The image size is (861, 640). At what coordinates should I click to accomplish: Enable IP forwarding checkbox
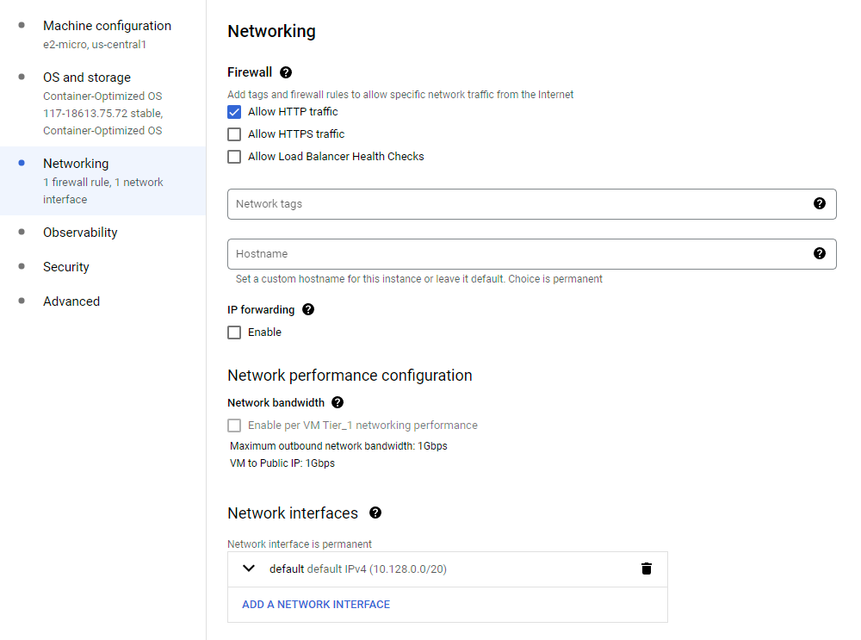[x=234, y=332]
